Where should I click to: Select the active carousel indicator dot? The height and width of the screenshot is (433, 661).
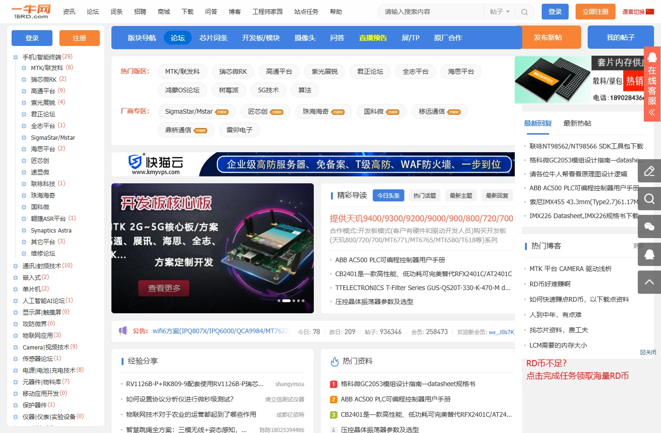coord(286,301)
